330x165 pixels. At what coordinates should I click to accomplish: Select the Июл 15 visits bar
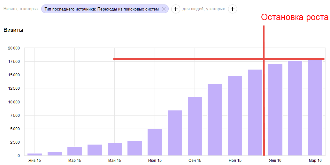click(x=155, y=142)
